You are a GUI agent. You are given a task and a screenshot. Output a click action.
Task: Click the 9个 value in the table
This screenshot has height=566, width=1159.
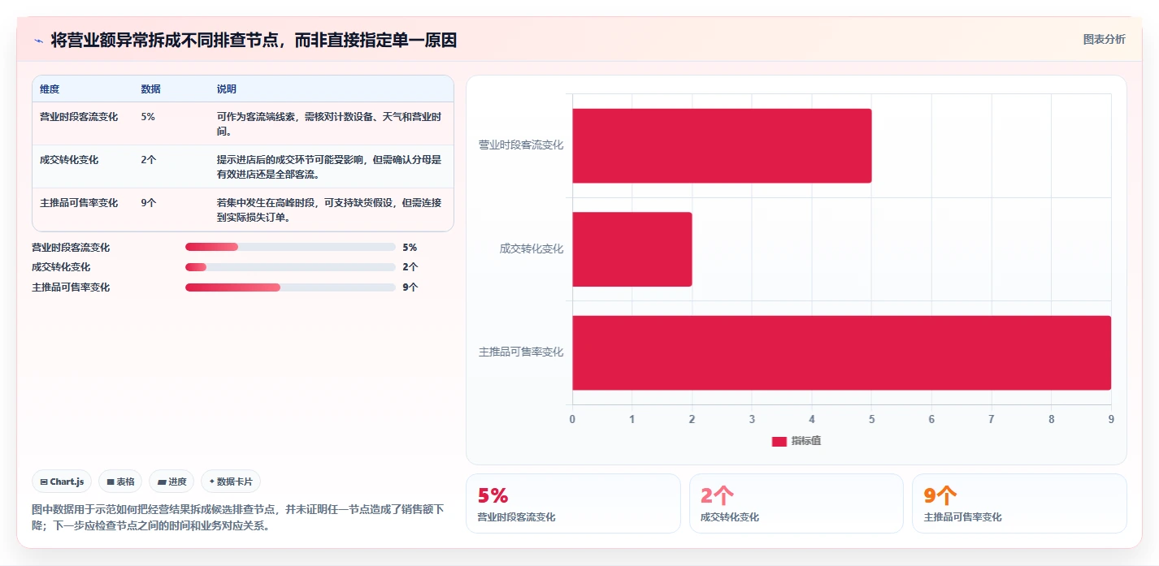[149, 203]
